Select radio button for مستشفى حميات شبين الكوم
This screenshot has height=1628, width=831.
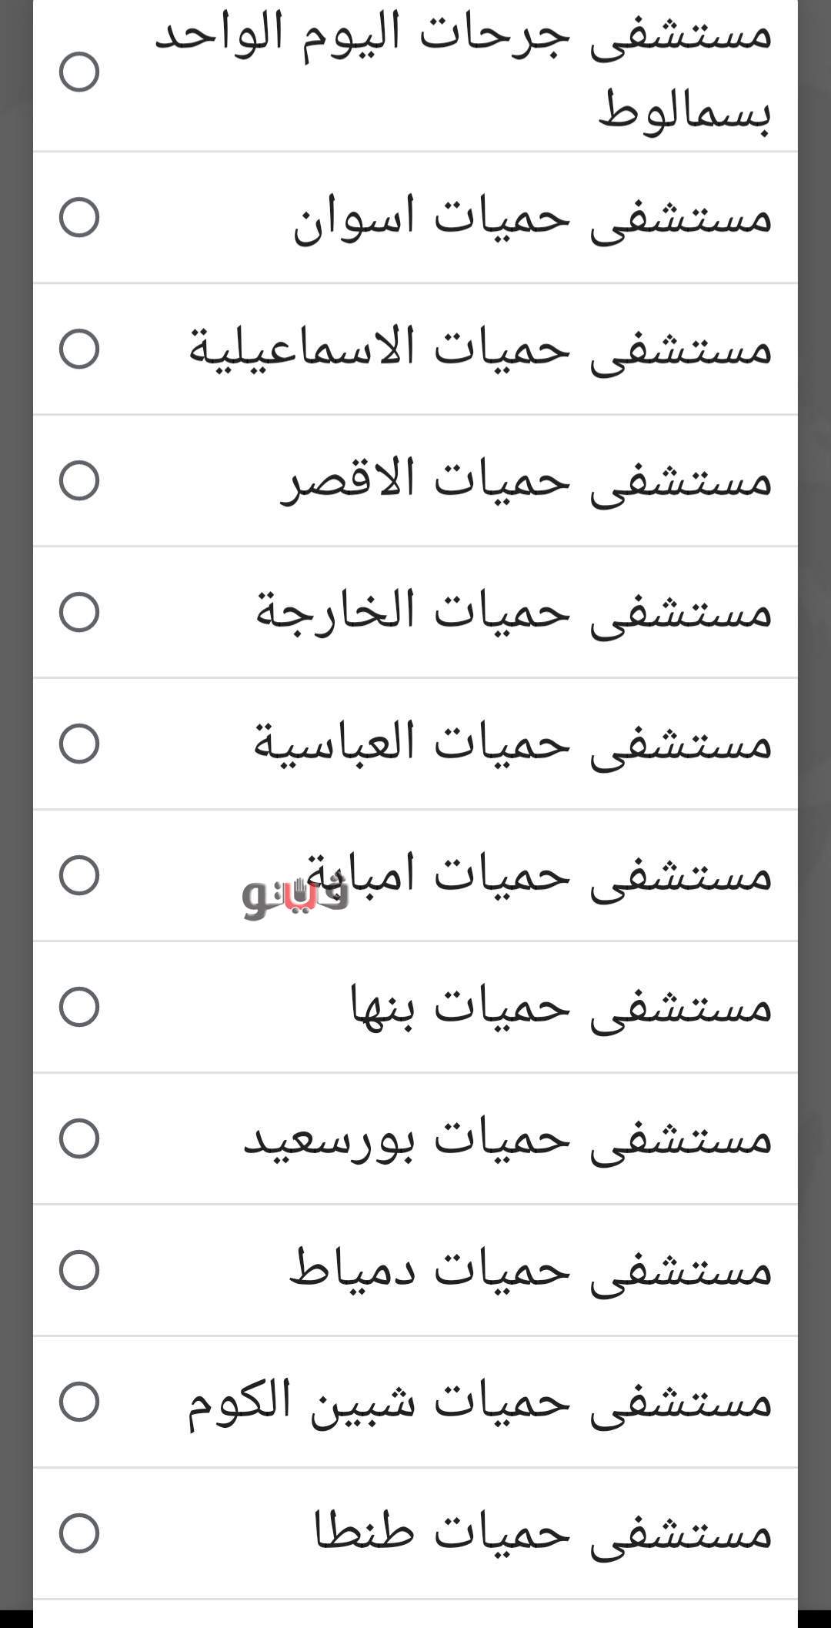79,1401
